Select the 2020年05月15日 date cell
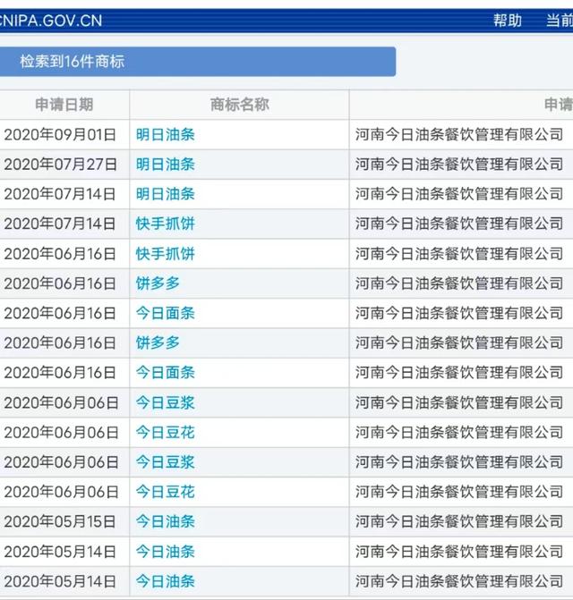573x600 pixels. 60,521
